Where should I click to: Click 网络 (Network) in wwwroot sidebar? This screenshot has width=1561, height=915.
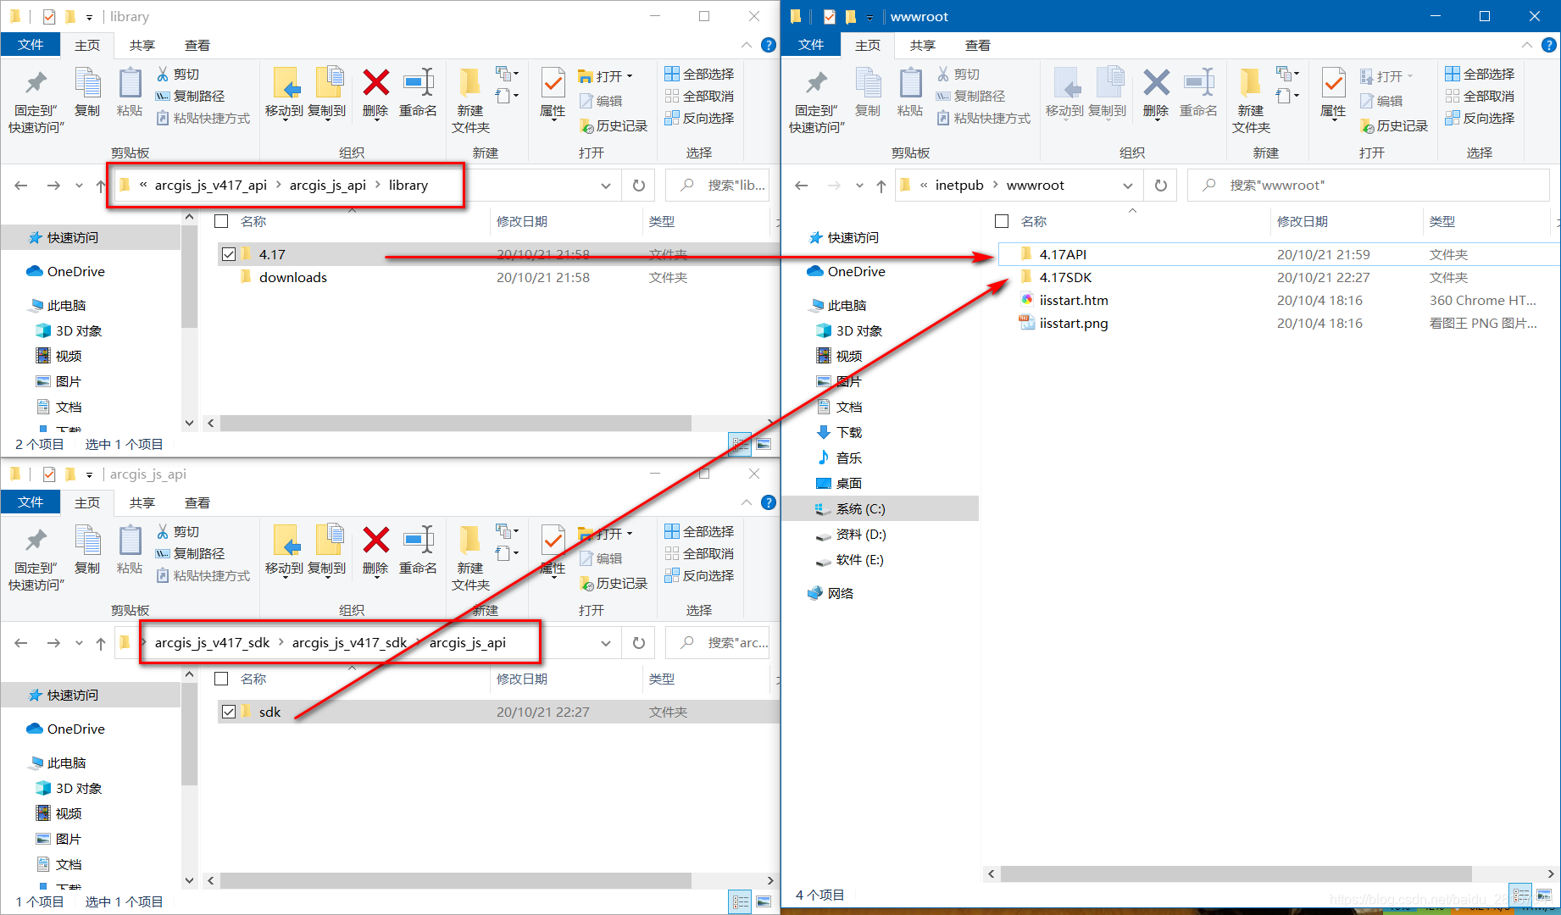(x=840, y=593)
